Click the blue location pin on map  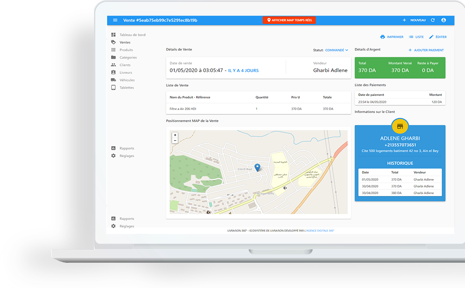coord(257,168)
